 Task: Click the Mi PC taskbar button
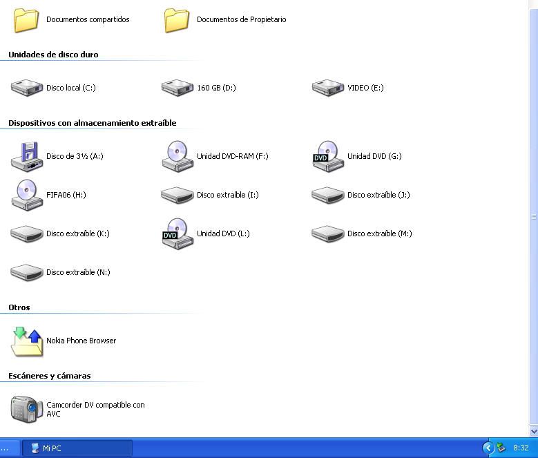pyautogui.click(x=77, y=448)
